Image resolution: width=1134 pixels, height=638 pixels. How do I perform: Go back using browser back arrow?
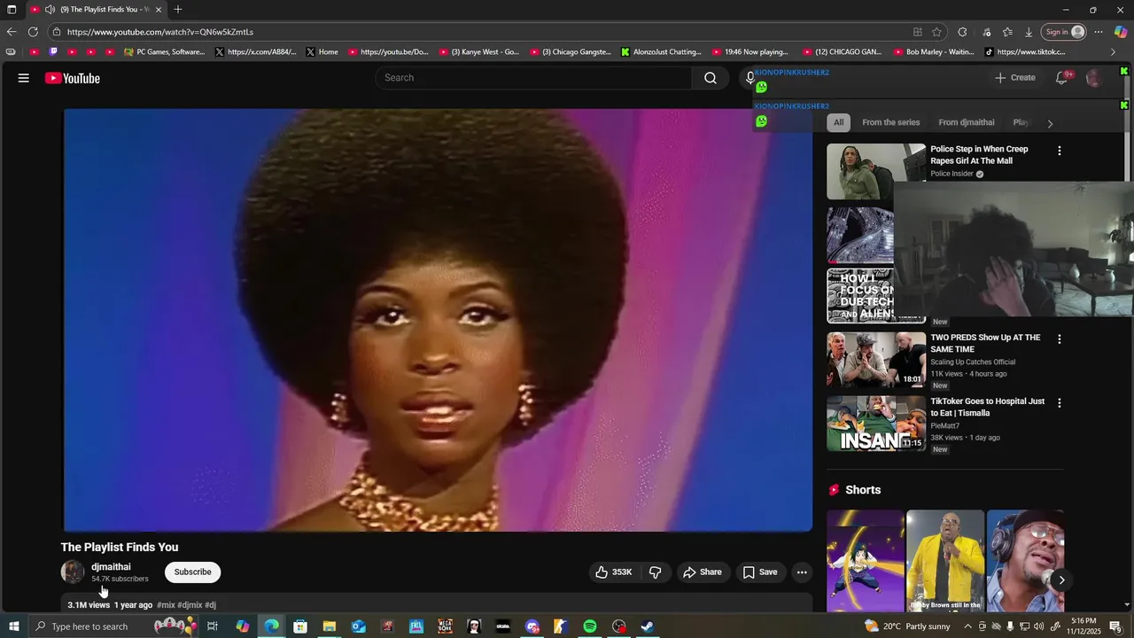[12, 32]
